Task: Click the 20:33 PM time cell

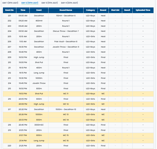Action: (23, 120)
